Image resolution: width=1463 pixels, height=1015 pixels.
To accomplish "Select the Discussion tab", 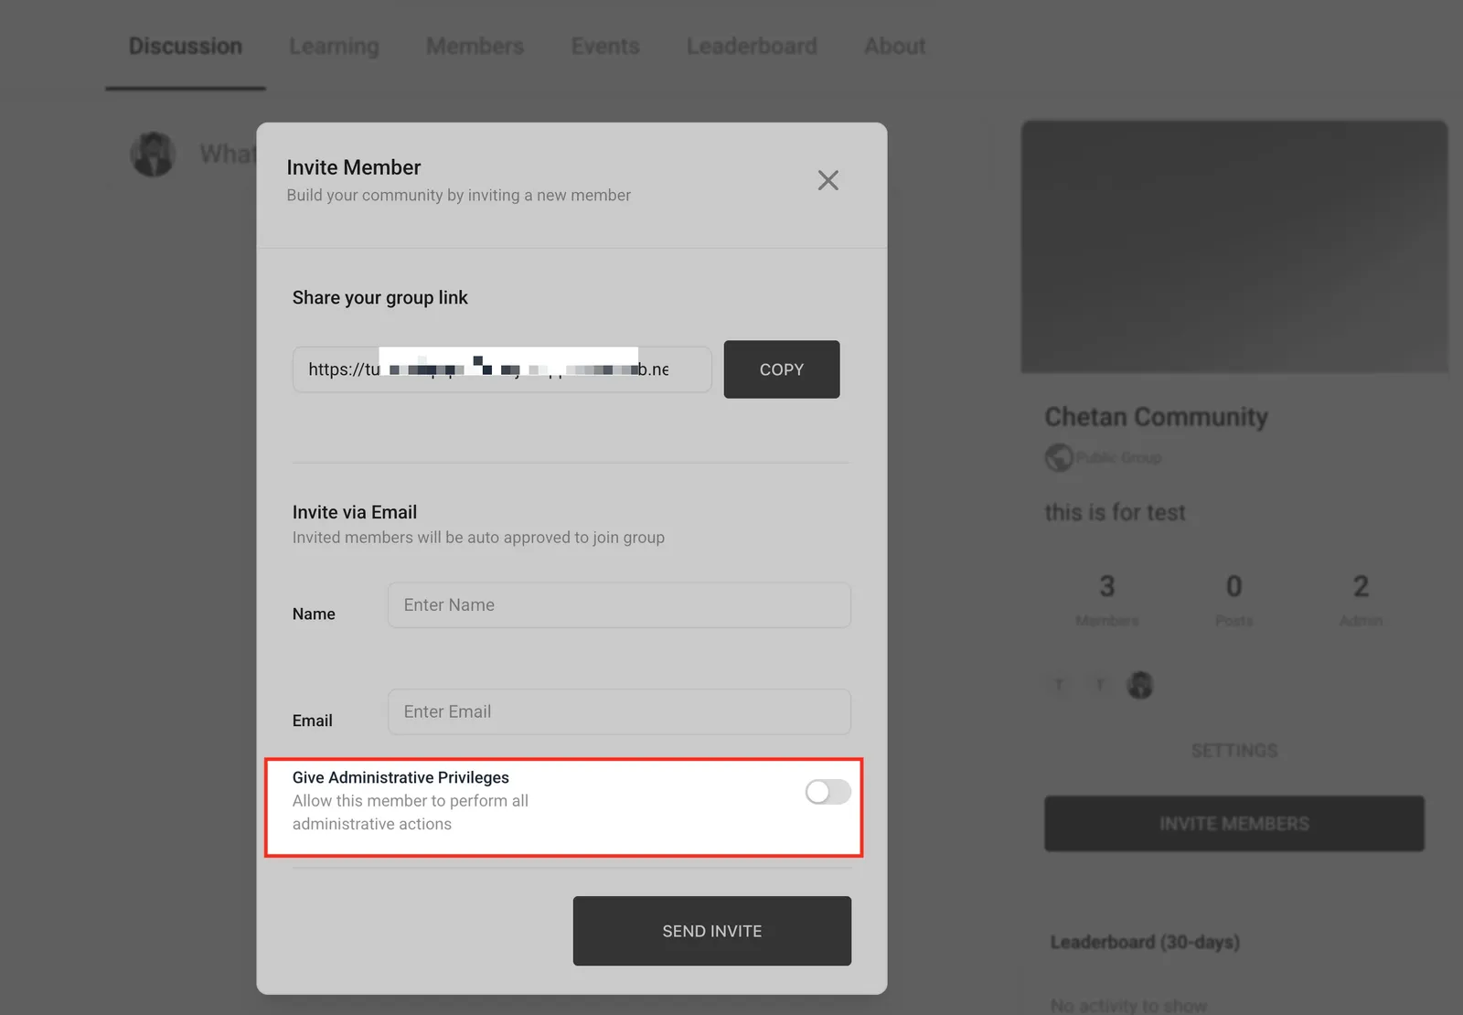I will 186,46.
